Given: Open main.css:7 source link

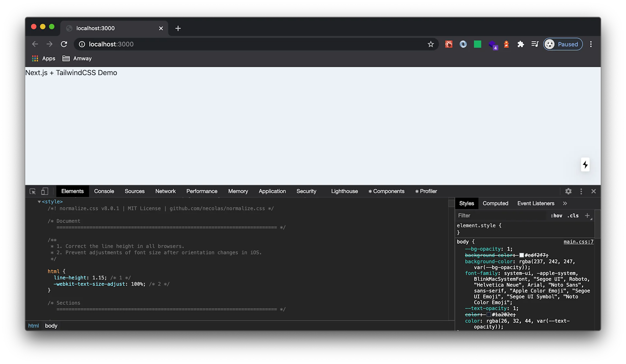Looking at the screenshot, I should pos(578,242).
